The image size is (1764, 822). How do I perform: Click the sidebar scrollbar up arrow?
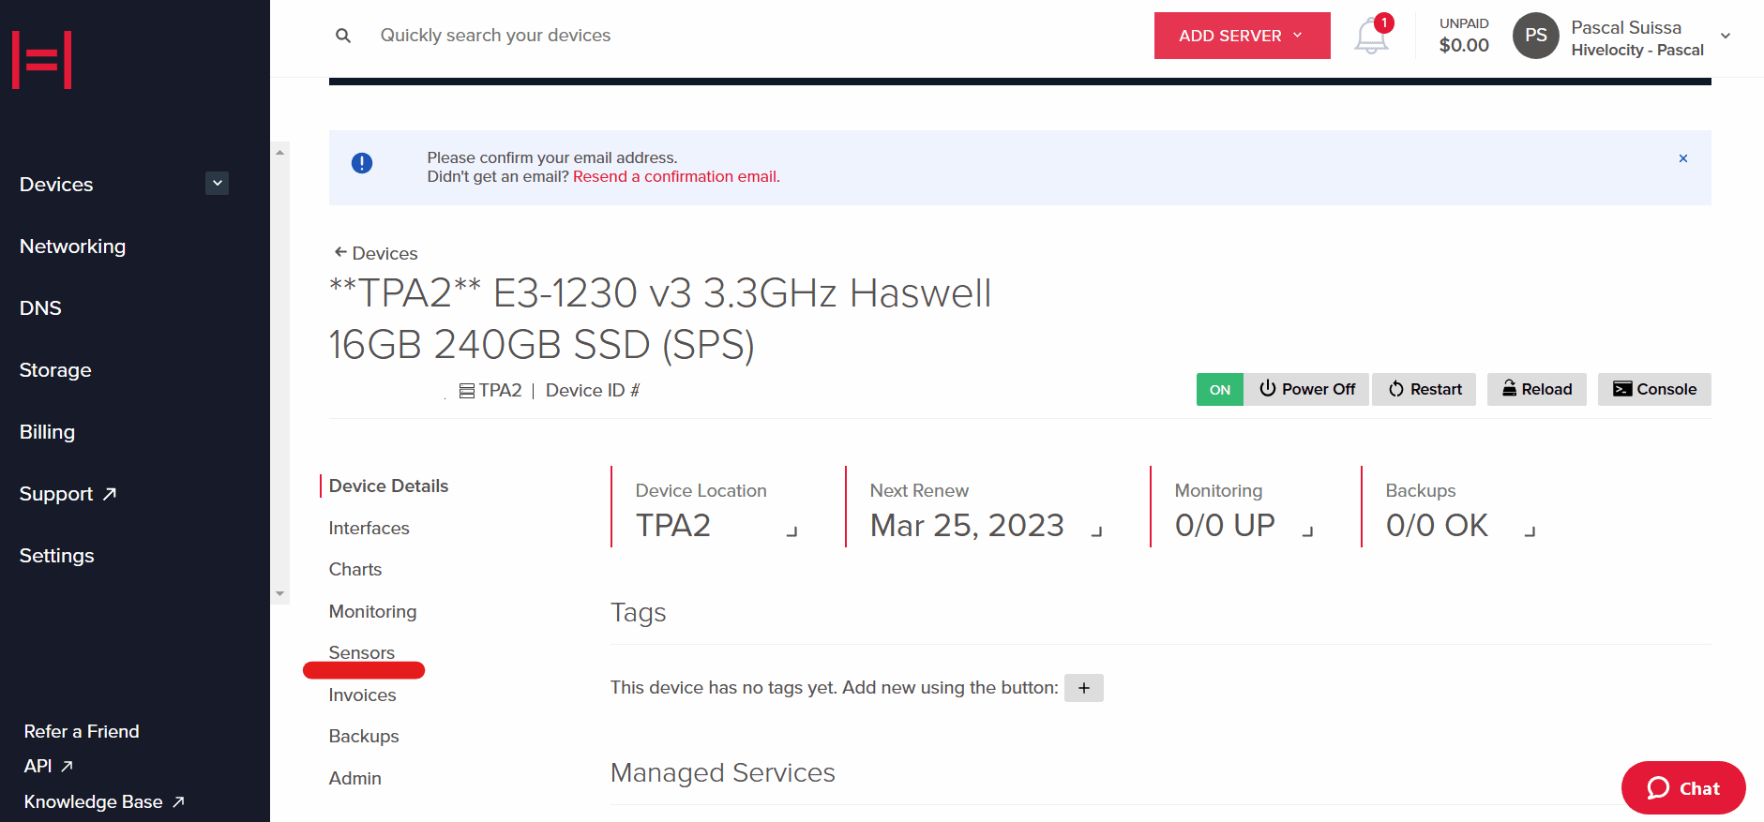click(279, 152)
